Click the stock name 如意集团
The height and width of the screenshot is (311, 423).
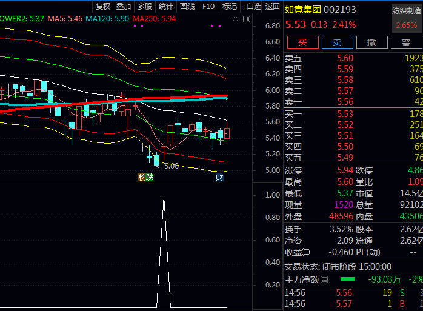point(302,10)
